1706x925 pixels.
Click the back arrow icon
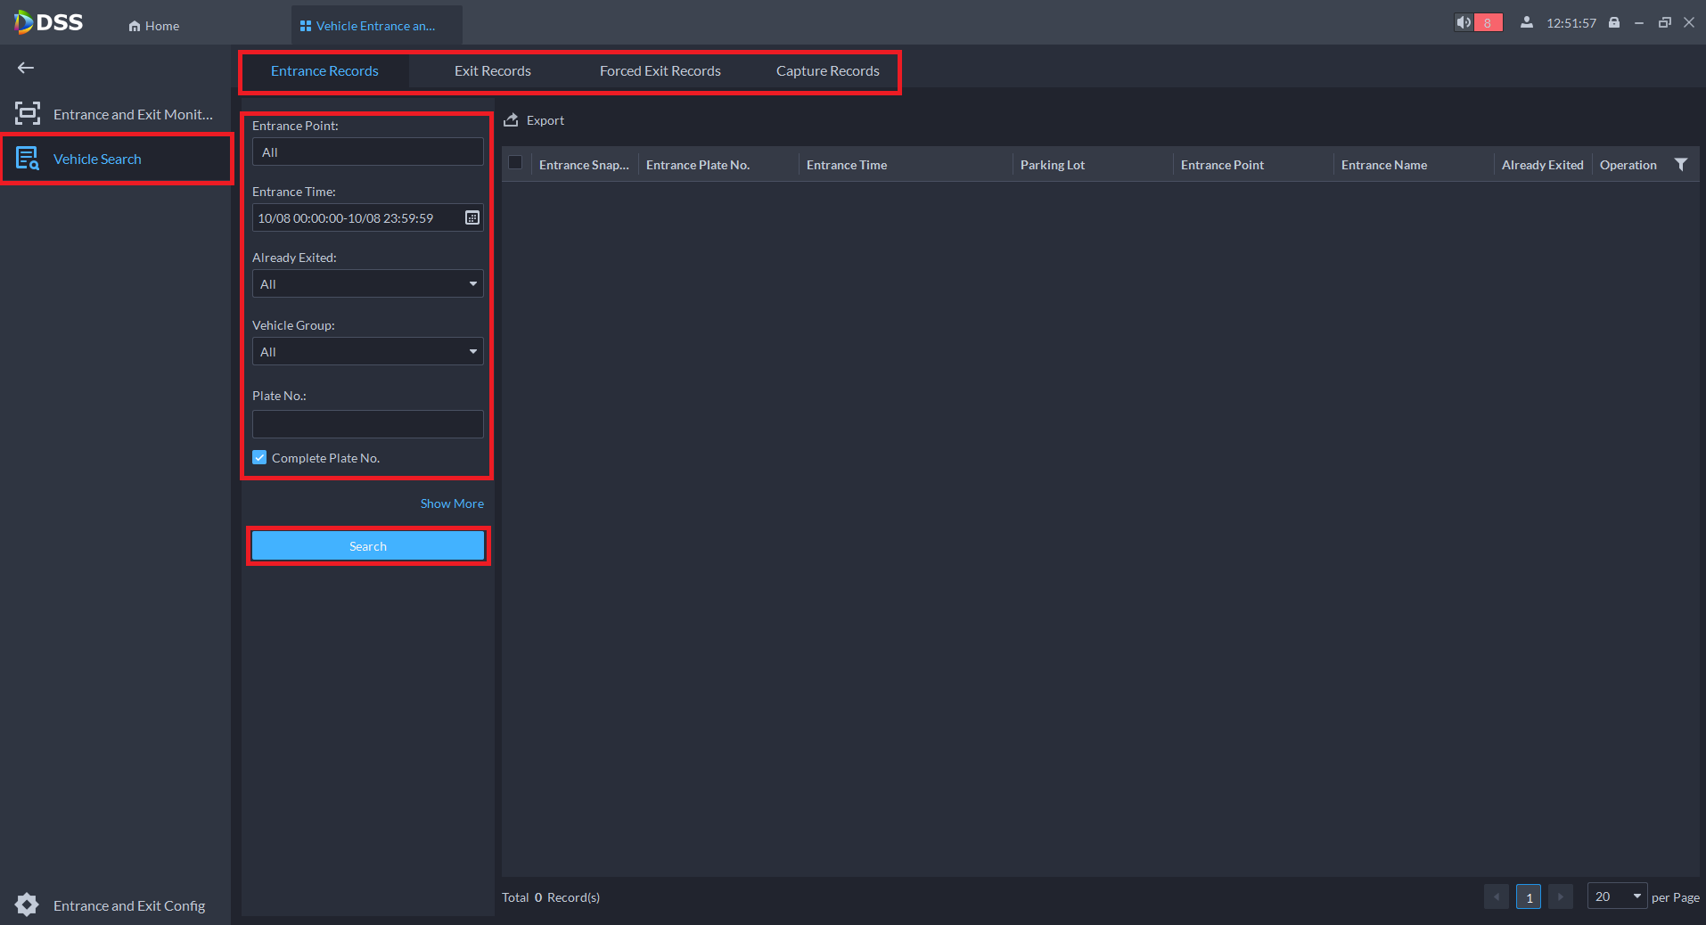(x=26, y=68)
